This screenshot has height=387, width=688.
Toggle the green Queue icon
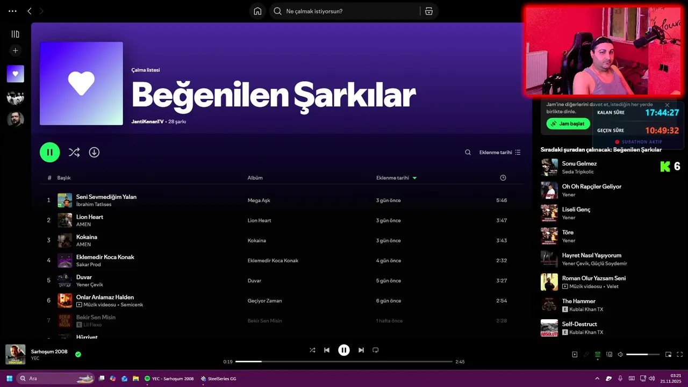(x=598, y=354)
